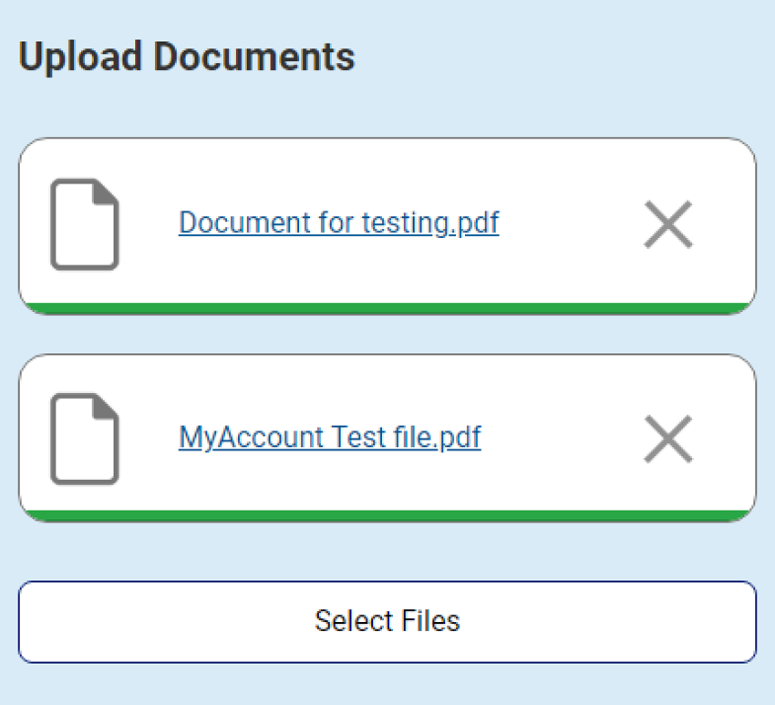775x705 pixels.
Task: Click the word testing.pdf in first link
Action: (430, 223)
